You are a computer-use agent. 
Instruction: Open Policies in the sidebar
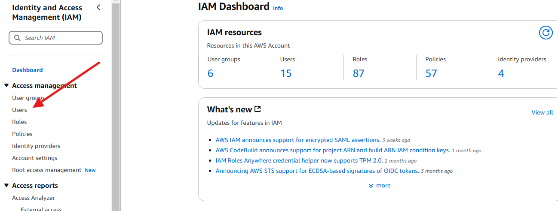pyautogui.click(x=22, y=134)
